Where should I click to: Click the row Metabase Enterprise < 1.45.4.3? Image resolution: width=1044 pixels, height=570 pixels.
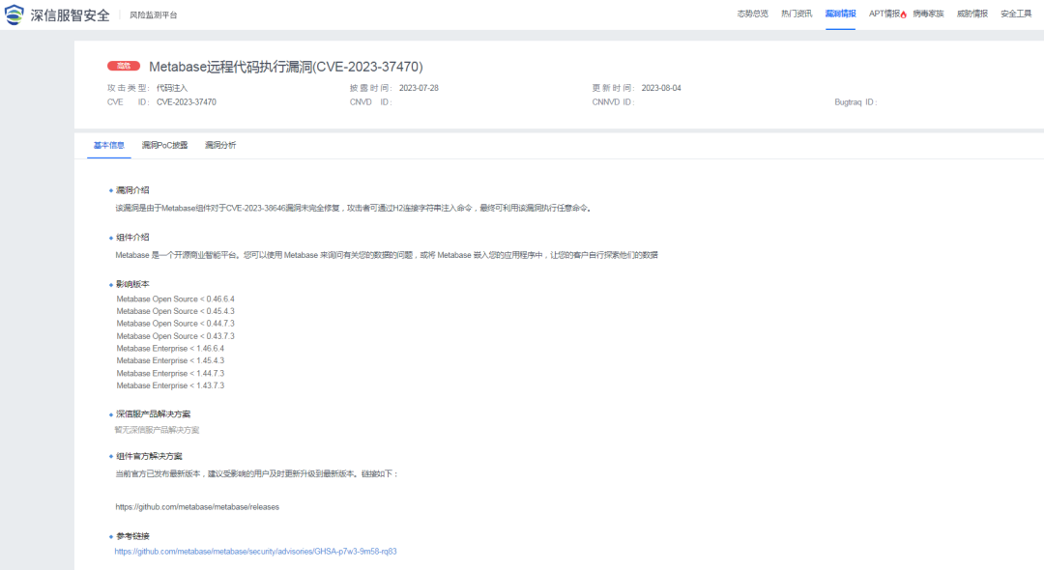[x=170, y=360]
